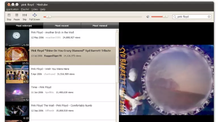Select 'Shine On You Crazy Diamond' title
Viewport: 218px width, 122px height.
[71, 51]
